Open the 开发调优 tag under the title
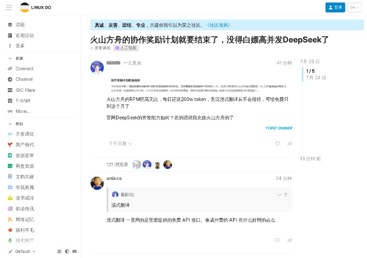The width and height of the screenshot is (367, 258). (x=100, y=48)
